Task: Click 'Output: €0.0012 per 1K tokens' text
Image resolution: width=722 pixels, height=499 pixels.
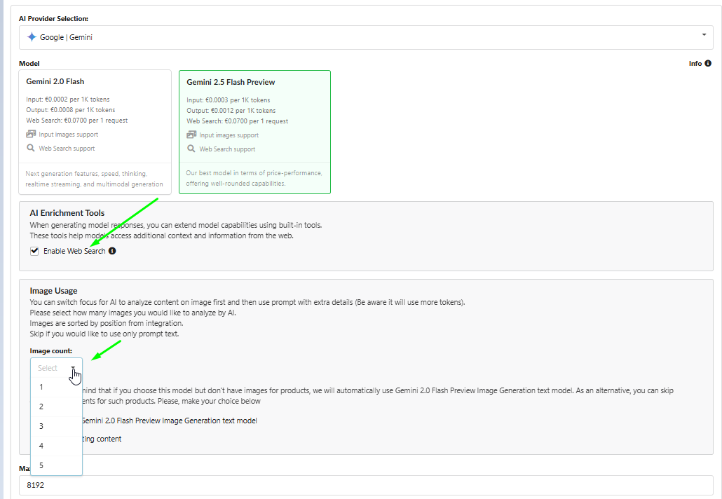Action: point(231,111)
